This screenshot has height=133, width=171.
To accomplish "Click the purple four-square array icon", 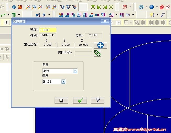I will point(122,15).
